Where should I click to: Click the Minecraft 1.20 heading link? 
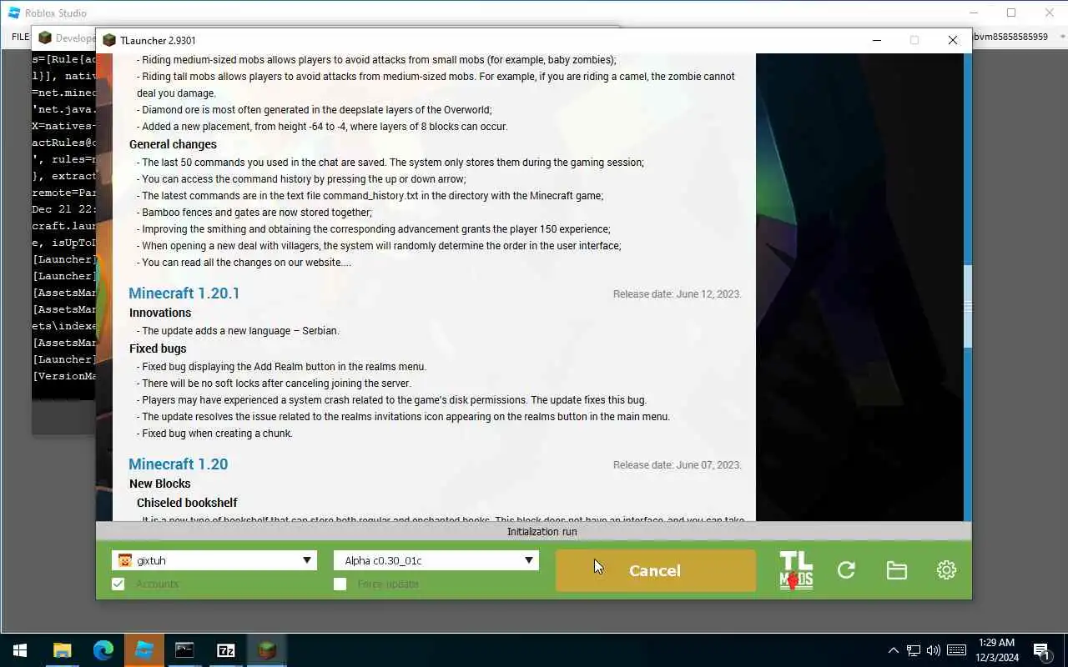[179, 464]
